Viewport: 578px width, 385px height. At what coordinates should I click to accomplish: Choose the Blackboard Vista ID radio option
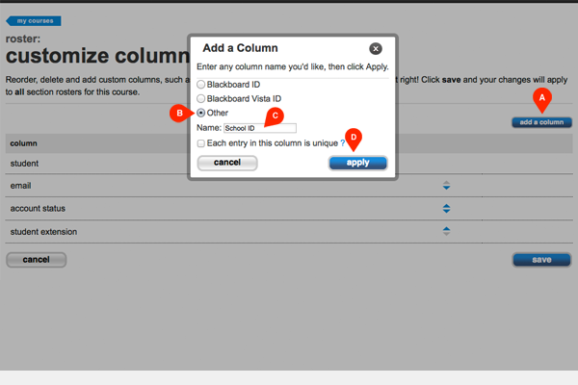coord(201,98)
